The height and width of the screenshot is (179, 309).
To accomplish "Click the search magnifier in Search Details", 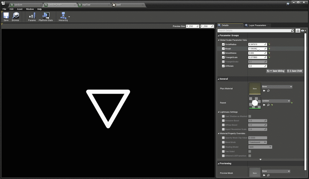I will click(x=292, y=31).
